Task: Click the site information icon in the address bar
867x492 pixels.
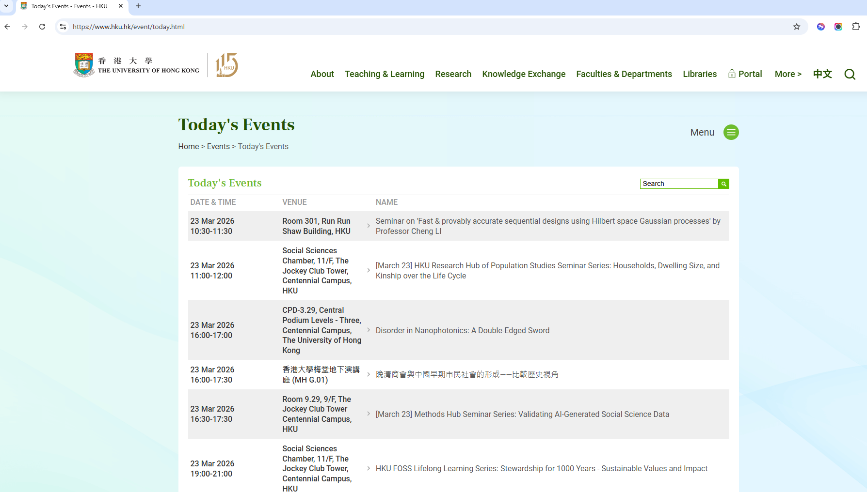Action: pyautogui.click(x=63, y=27)
